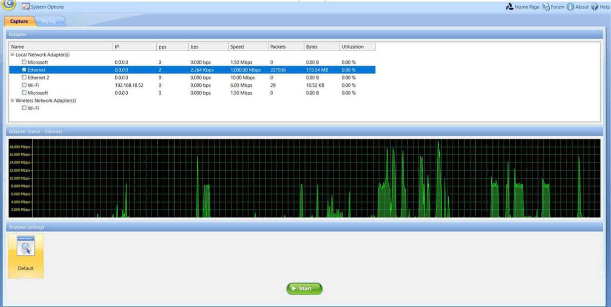
Task: Click the Forum icon
Action: click(x=546, y=7)
